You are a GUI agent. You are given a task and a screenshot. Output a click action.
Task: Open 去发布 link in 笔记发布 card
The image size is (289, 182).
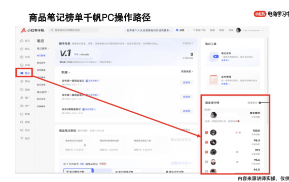(225, 60)
